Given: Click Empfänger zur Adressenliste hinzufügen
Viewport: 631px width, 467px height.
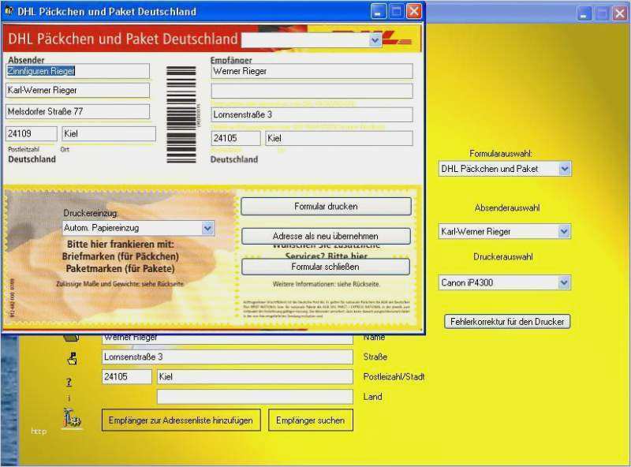Looking at the screenshot, I should tap(181, 420).
